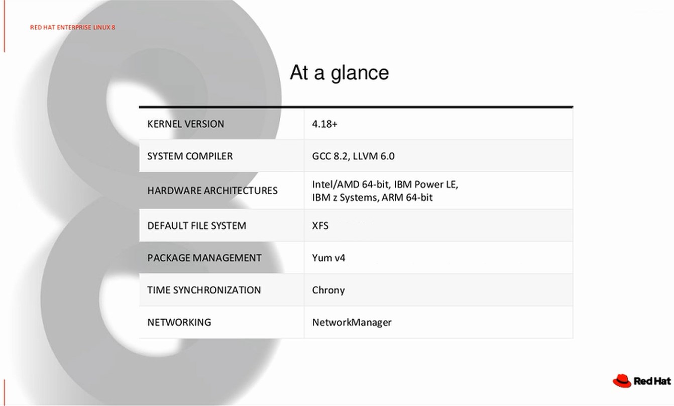Click the Intel/AMD 64-bit, IBM Power LE line
Viewport: 674px width, 406px height.
385,184
